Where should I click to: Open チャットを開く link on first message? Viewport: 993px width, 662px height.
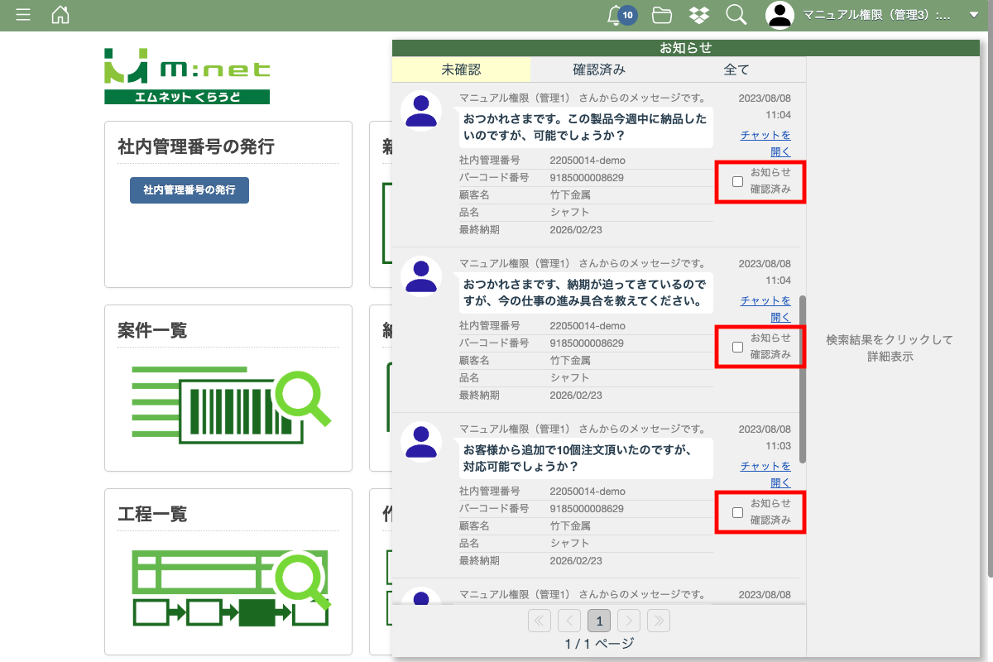click(765, 143)
